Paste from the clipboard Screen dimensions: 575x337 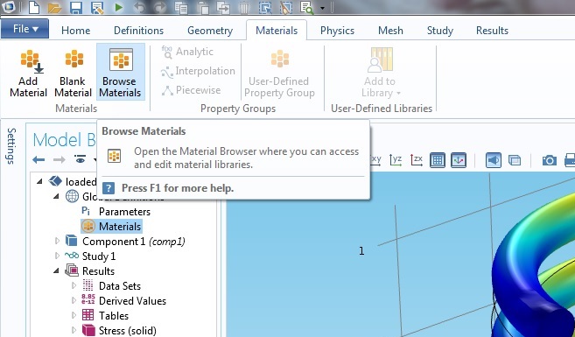pyautogui.click(x=202, y=7)
